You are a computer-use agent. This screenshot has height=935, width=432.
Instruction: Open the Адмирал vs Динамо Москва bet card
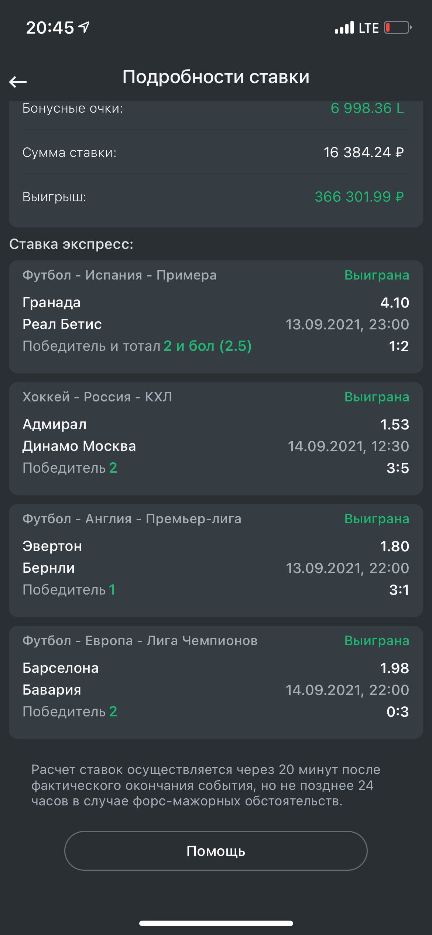pos(216,439)
